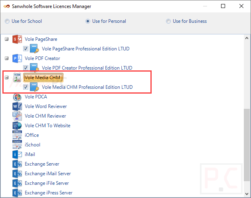251x198 pixels.
Task: Click the licence key icon for PDF Creator Professional
Action: (34, 67)
